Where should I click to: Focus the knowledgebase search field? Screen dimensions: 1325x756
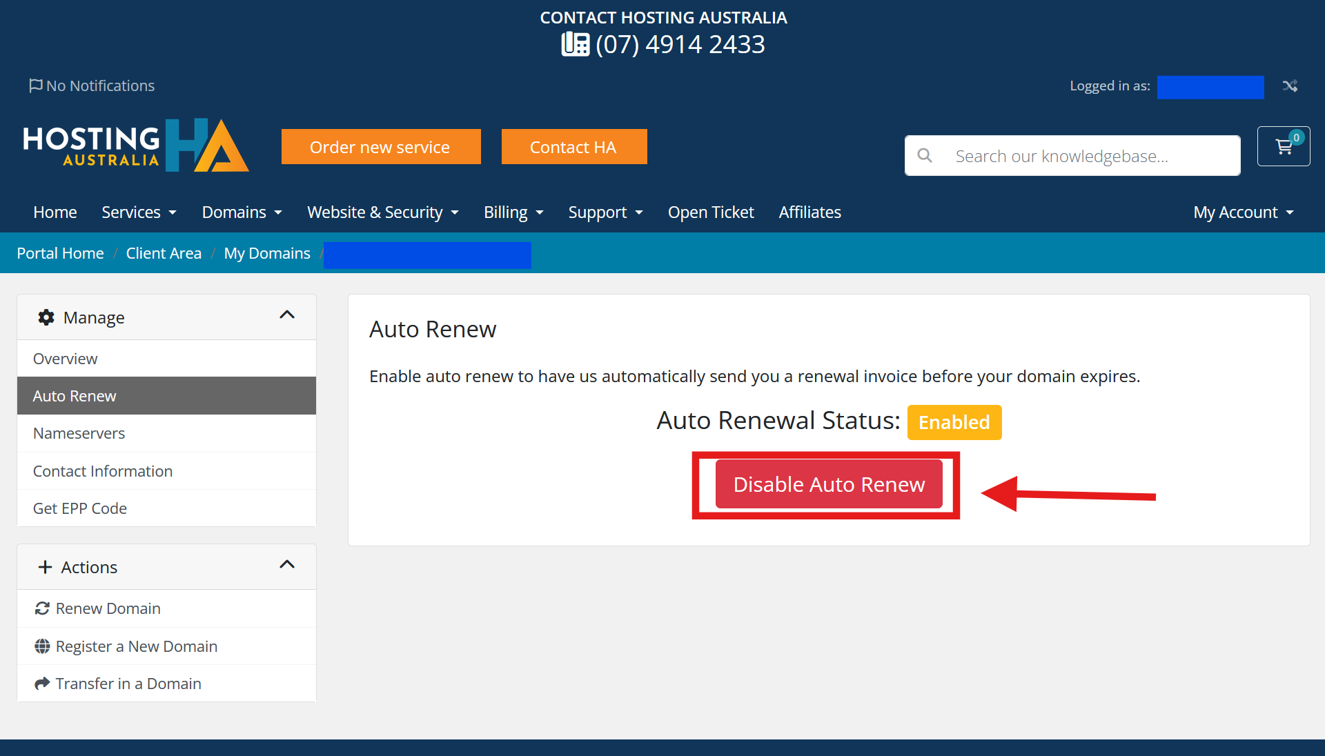(1072, 156)
